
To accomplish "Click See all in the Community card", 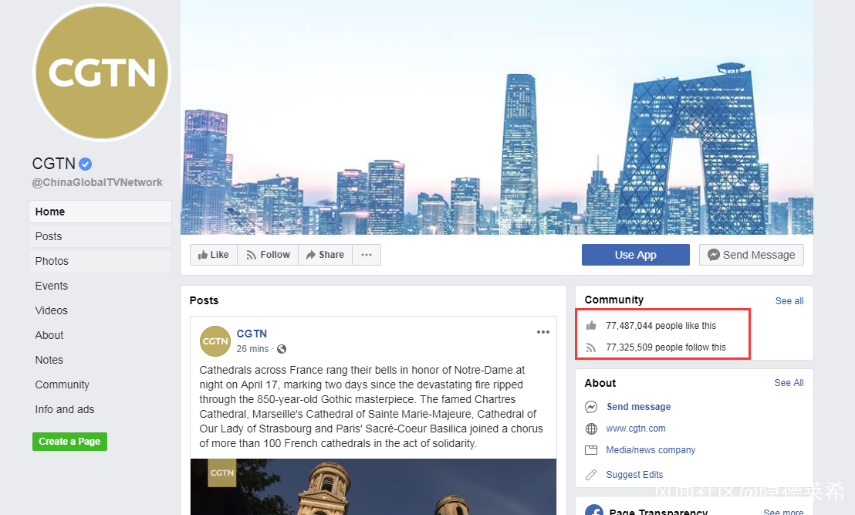I will point(789,300).
